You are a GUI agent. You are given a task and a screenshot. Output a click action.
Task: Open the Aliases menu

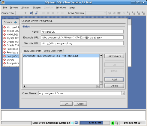pyautogui.click(x=25, y=7)
